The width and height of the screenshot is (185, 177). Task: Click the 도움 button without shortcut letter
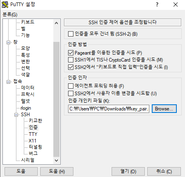[21, 171]
